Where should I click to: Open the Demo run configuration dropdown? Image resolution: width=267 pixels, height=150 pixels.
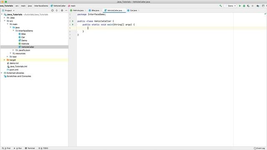(x=231, y=6)
